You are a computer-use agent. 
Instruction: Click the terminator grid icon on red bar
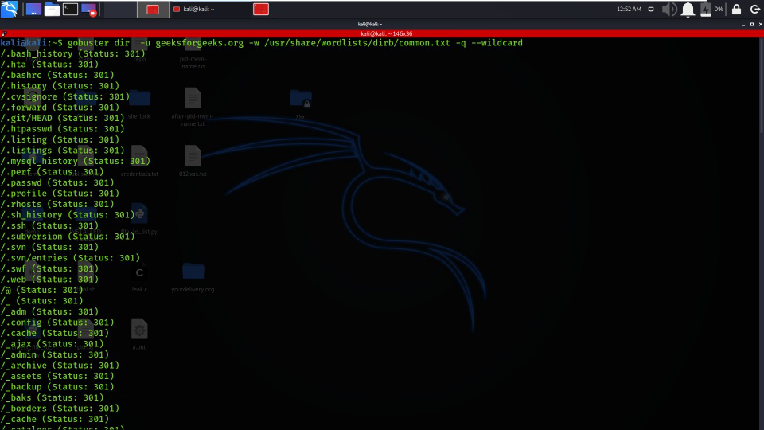[4, 33]
